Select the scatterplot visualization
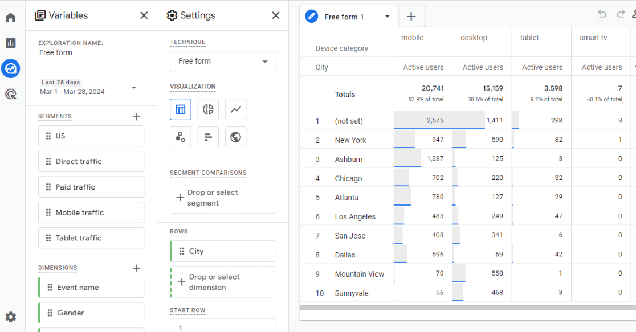Viewport: 636px width, 332px height. point(181,137)
